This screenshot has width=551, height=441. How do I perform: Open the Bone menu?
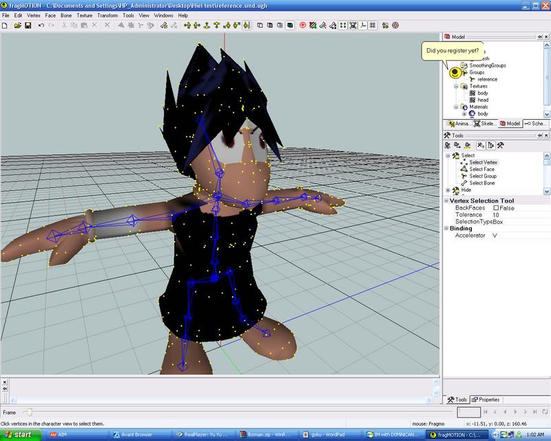(x=65, y=15)
